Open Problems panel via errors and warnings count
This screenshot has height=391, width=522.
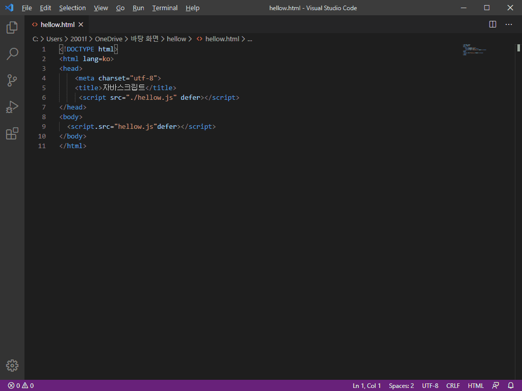[21, 385]
